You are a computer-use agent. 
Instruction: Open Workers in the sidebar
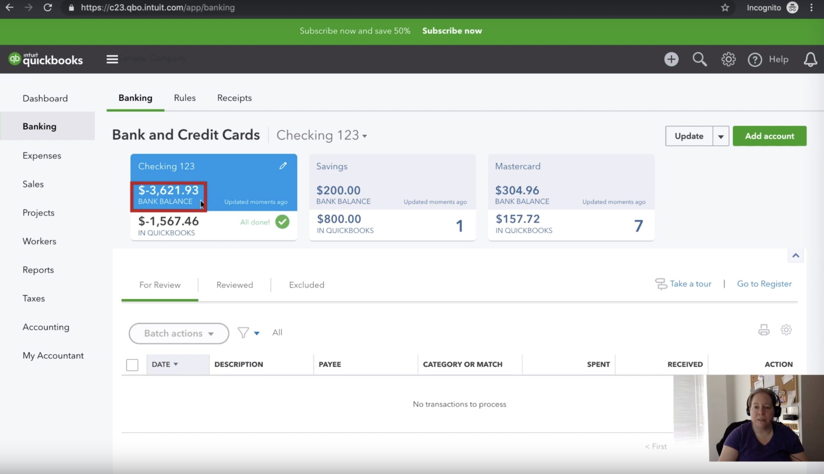[39, 241]
